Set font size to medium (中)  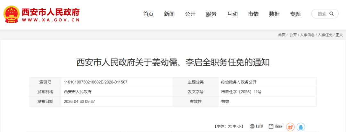(x=234, y=127)
